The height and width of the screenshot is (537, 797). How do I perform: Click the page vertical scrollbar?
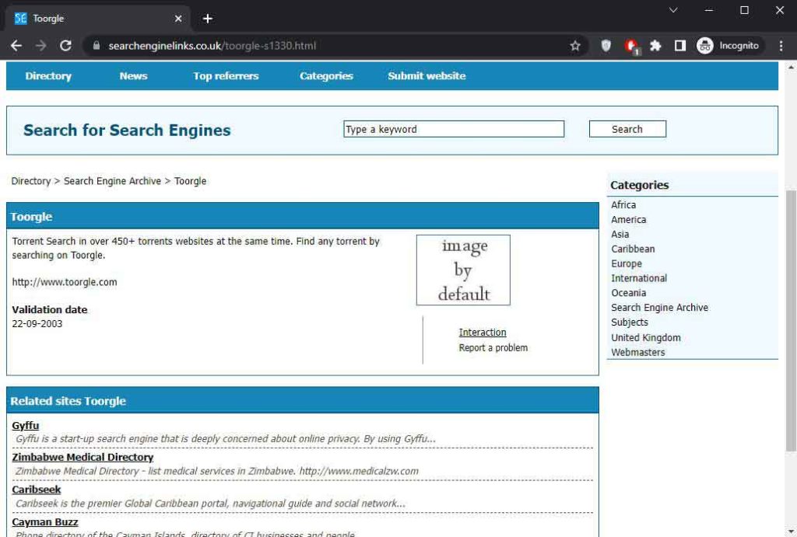(x=791, y=319)
